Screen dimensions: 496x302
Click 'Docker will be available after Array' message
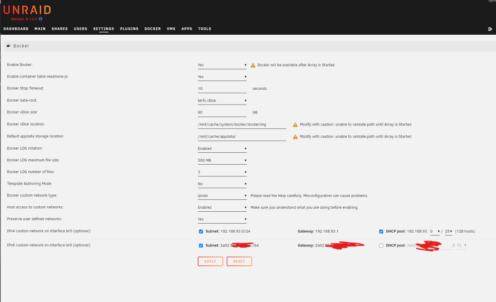[296, 65]
